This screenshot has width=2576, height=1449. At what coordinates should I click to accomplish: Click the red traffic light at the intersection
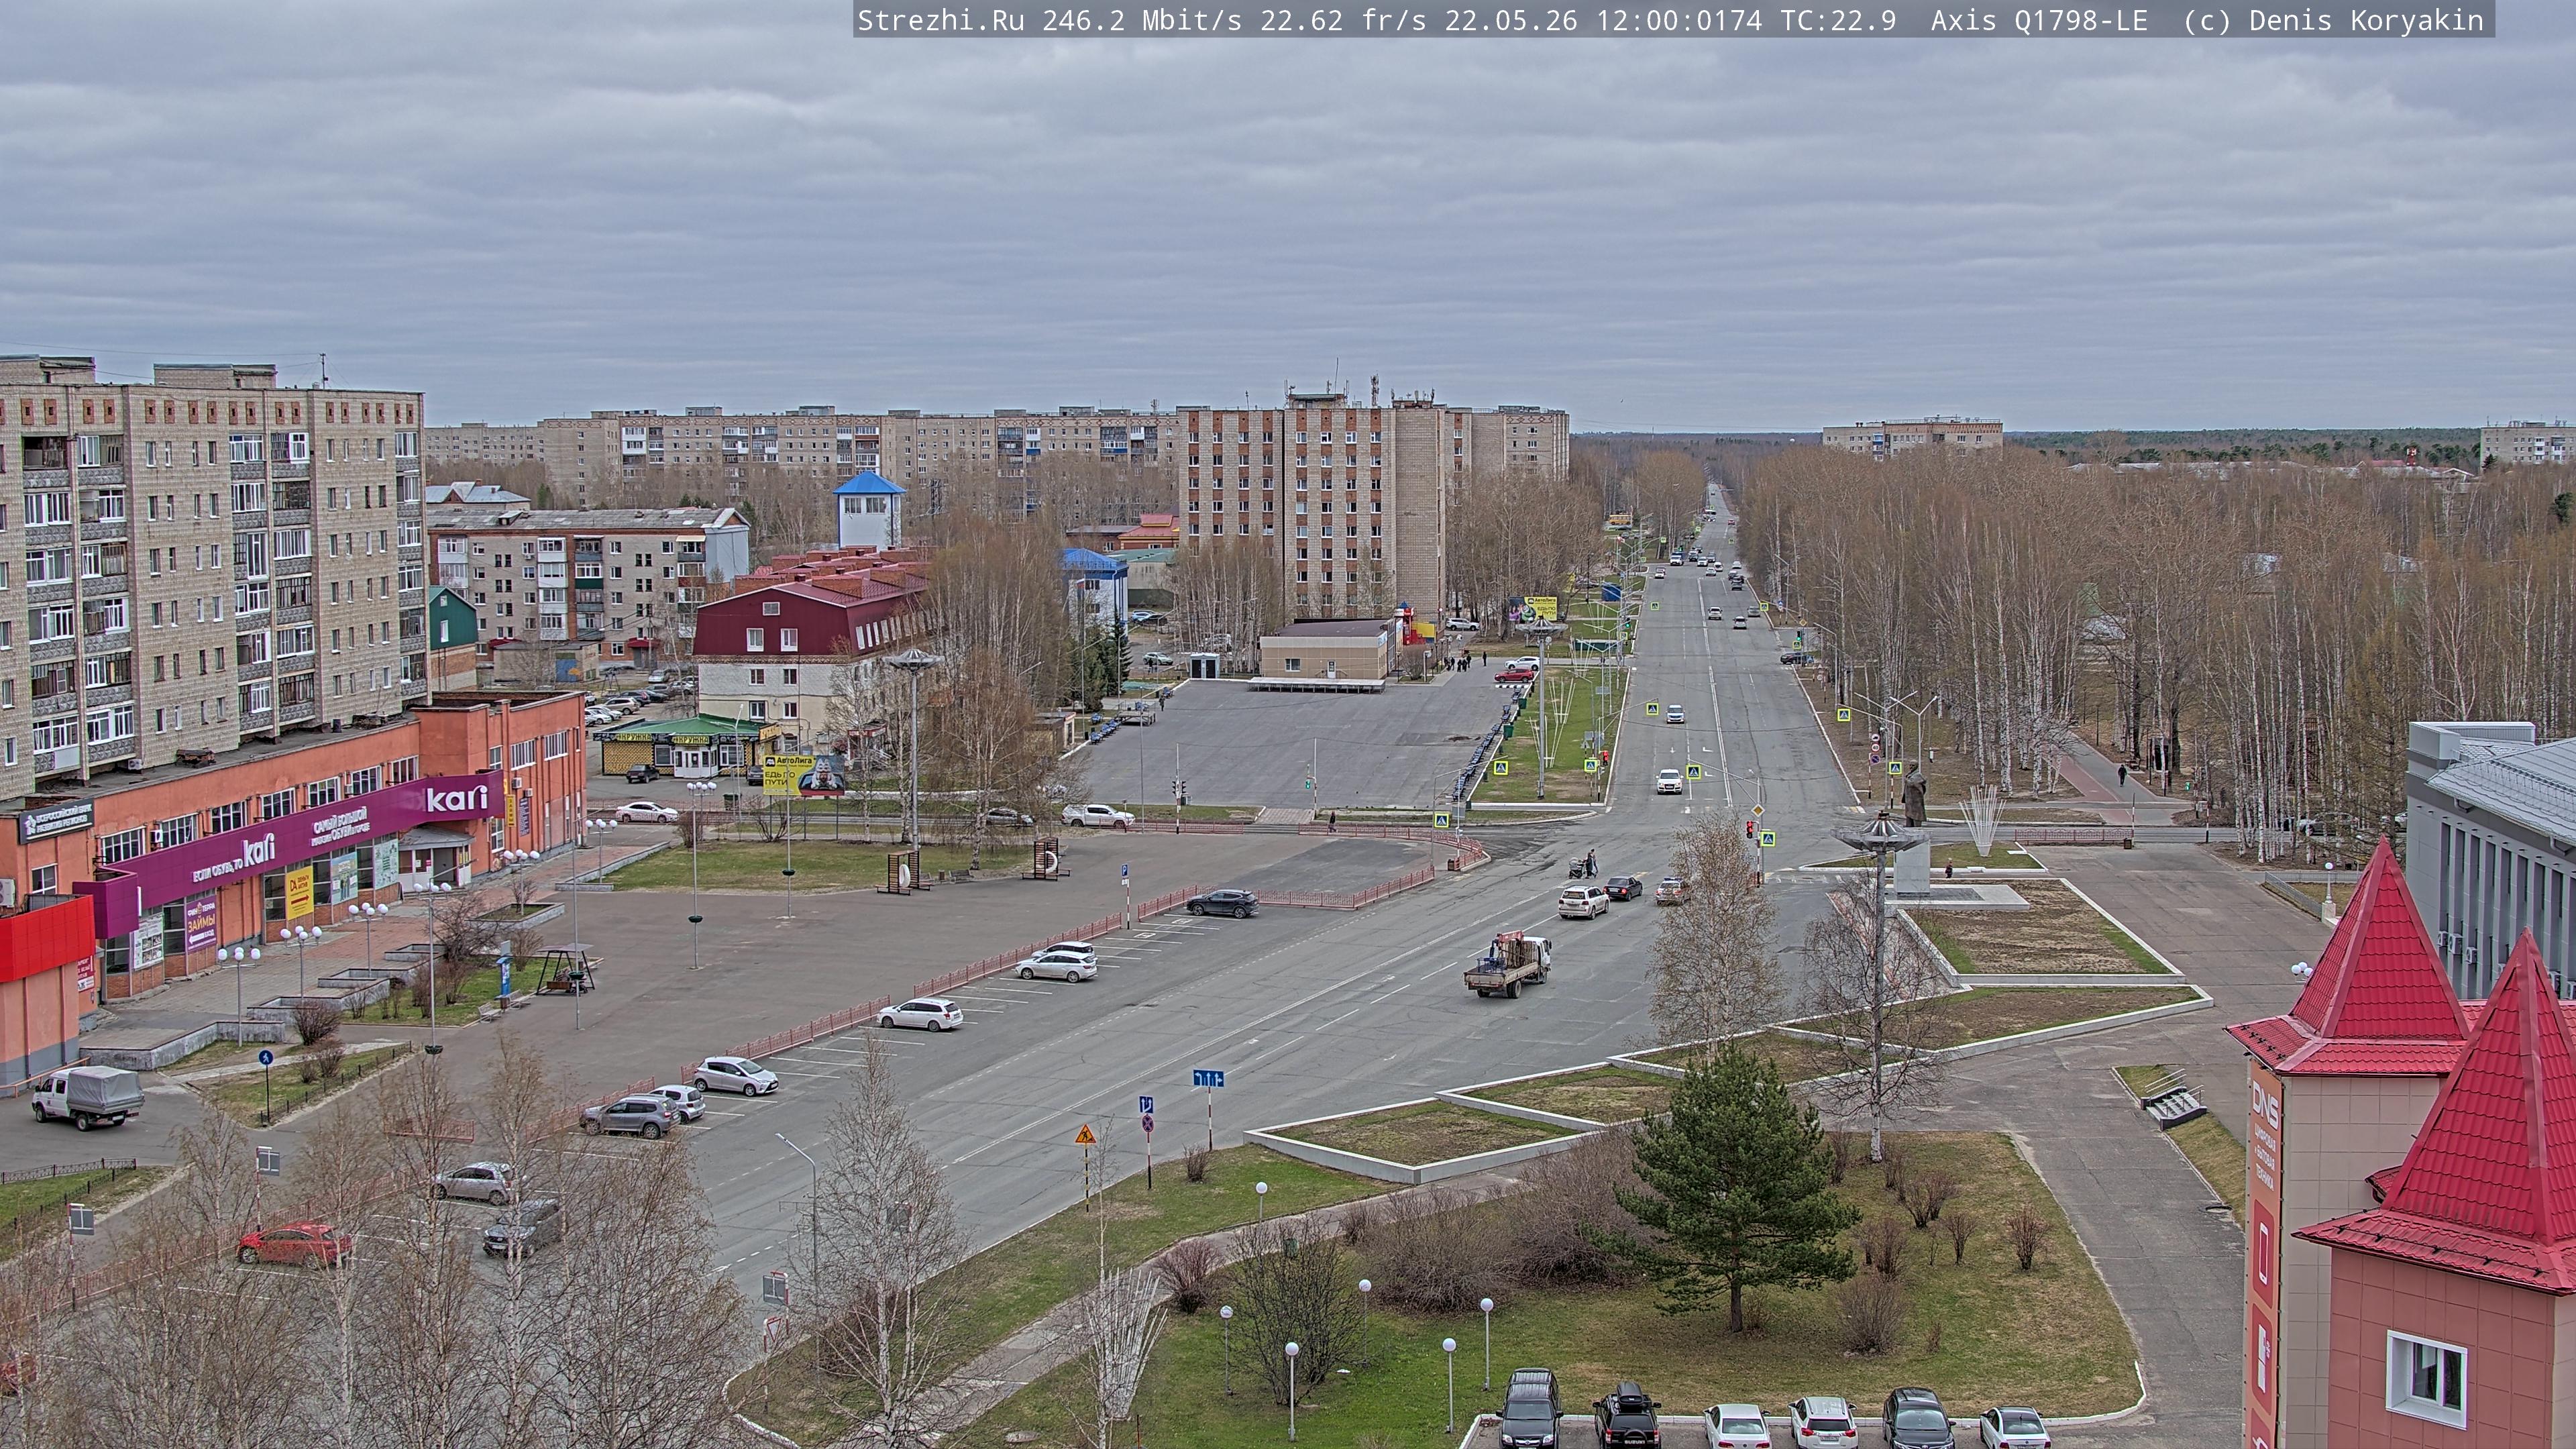point(1749,829)
